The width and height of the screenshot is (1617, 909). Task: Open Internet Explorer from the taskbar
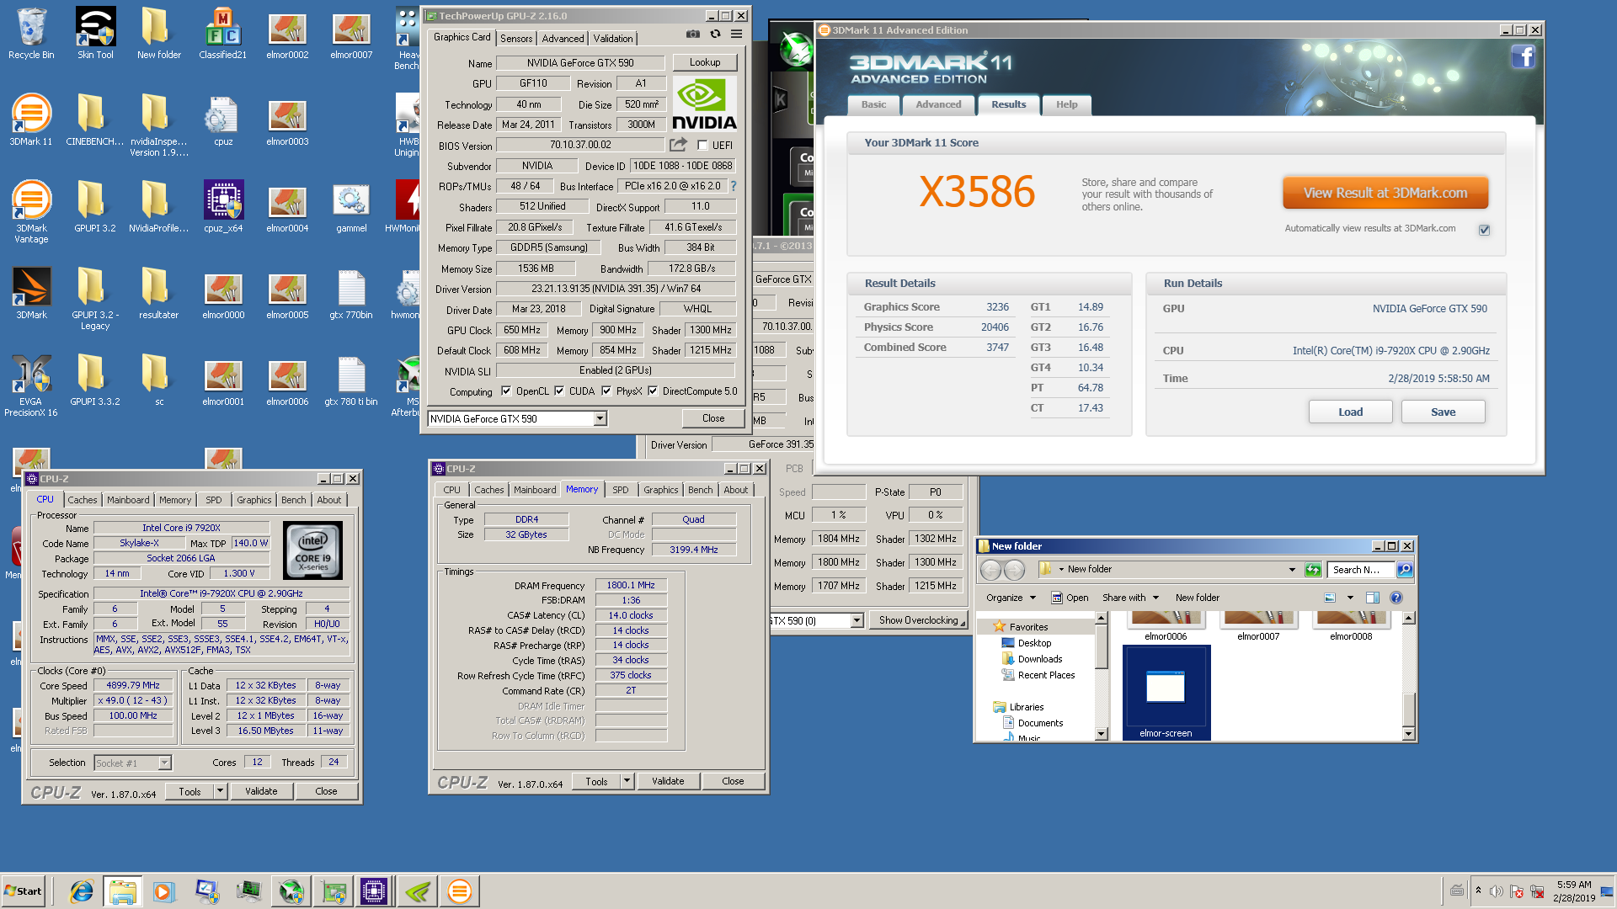click(81, 891)
